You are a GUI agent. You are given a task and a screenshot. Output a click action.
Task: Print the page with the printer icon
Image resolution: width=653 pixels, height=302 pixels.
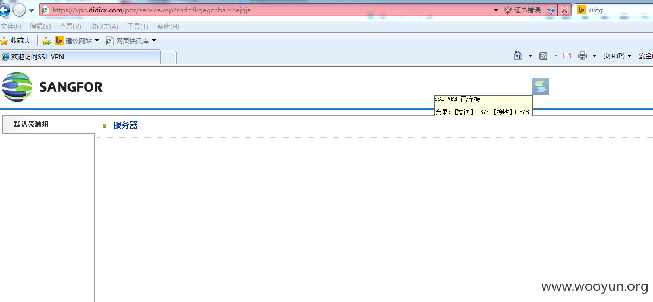point(582,56)
